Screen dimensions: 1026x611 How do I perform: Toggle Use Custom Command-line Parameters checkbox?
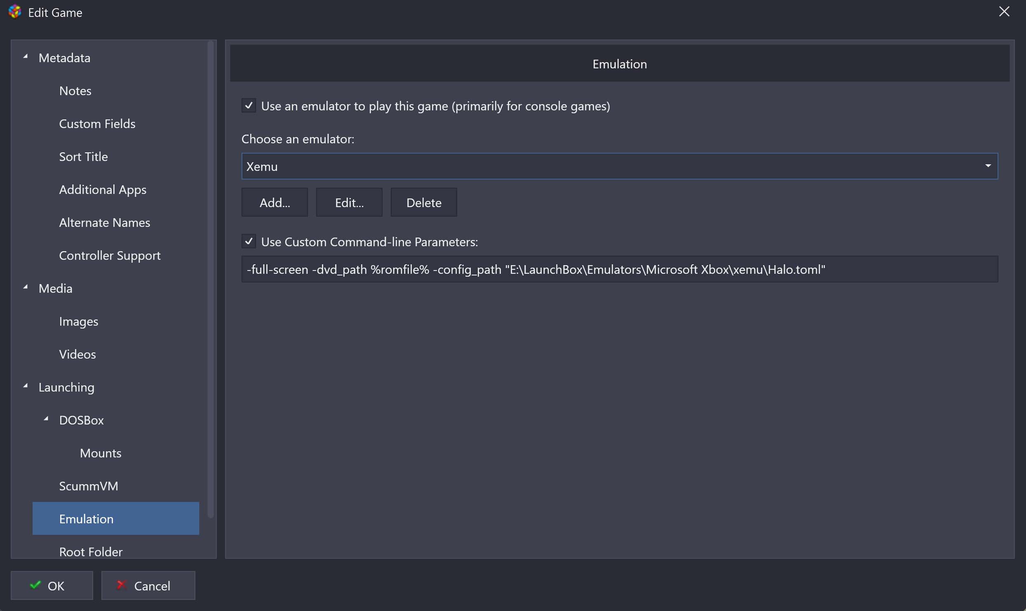[x=249, y=241]
